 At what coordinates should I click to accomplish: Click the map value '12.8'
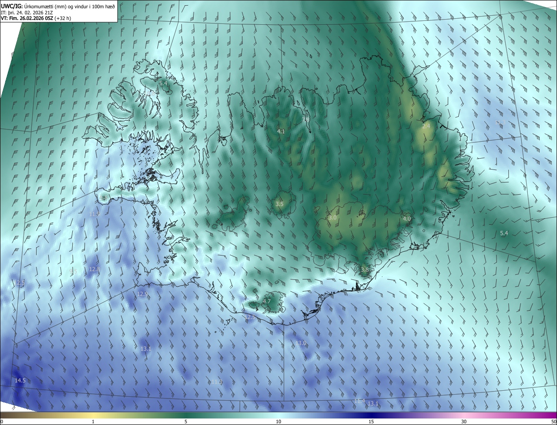[x=94, y=269]
